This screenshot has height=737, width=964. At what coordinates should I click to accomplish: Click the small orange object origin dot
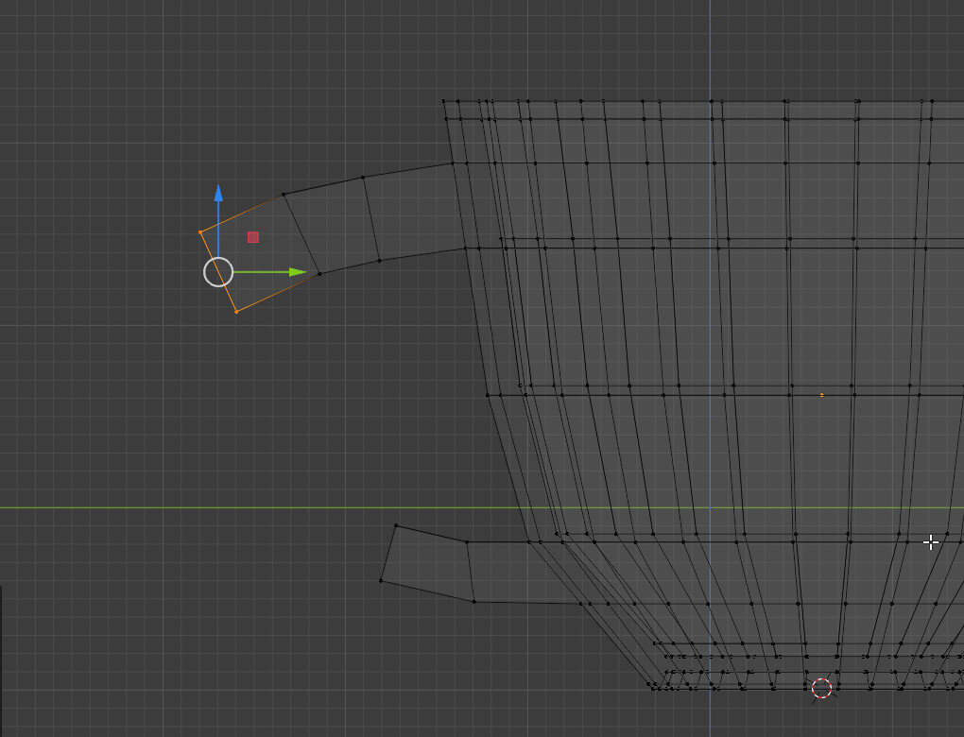click(x=822, y=395)
